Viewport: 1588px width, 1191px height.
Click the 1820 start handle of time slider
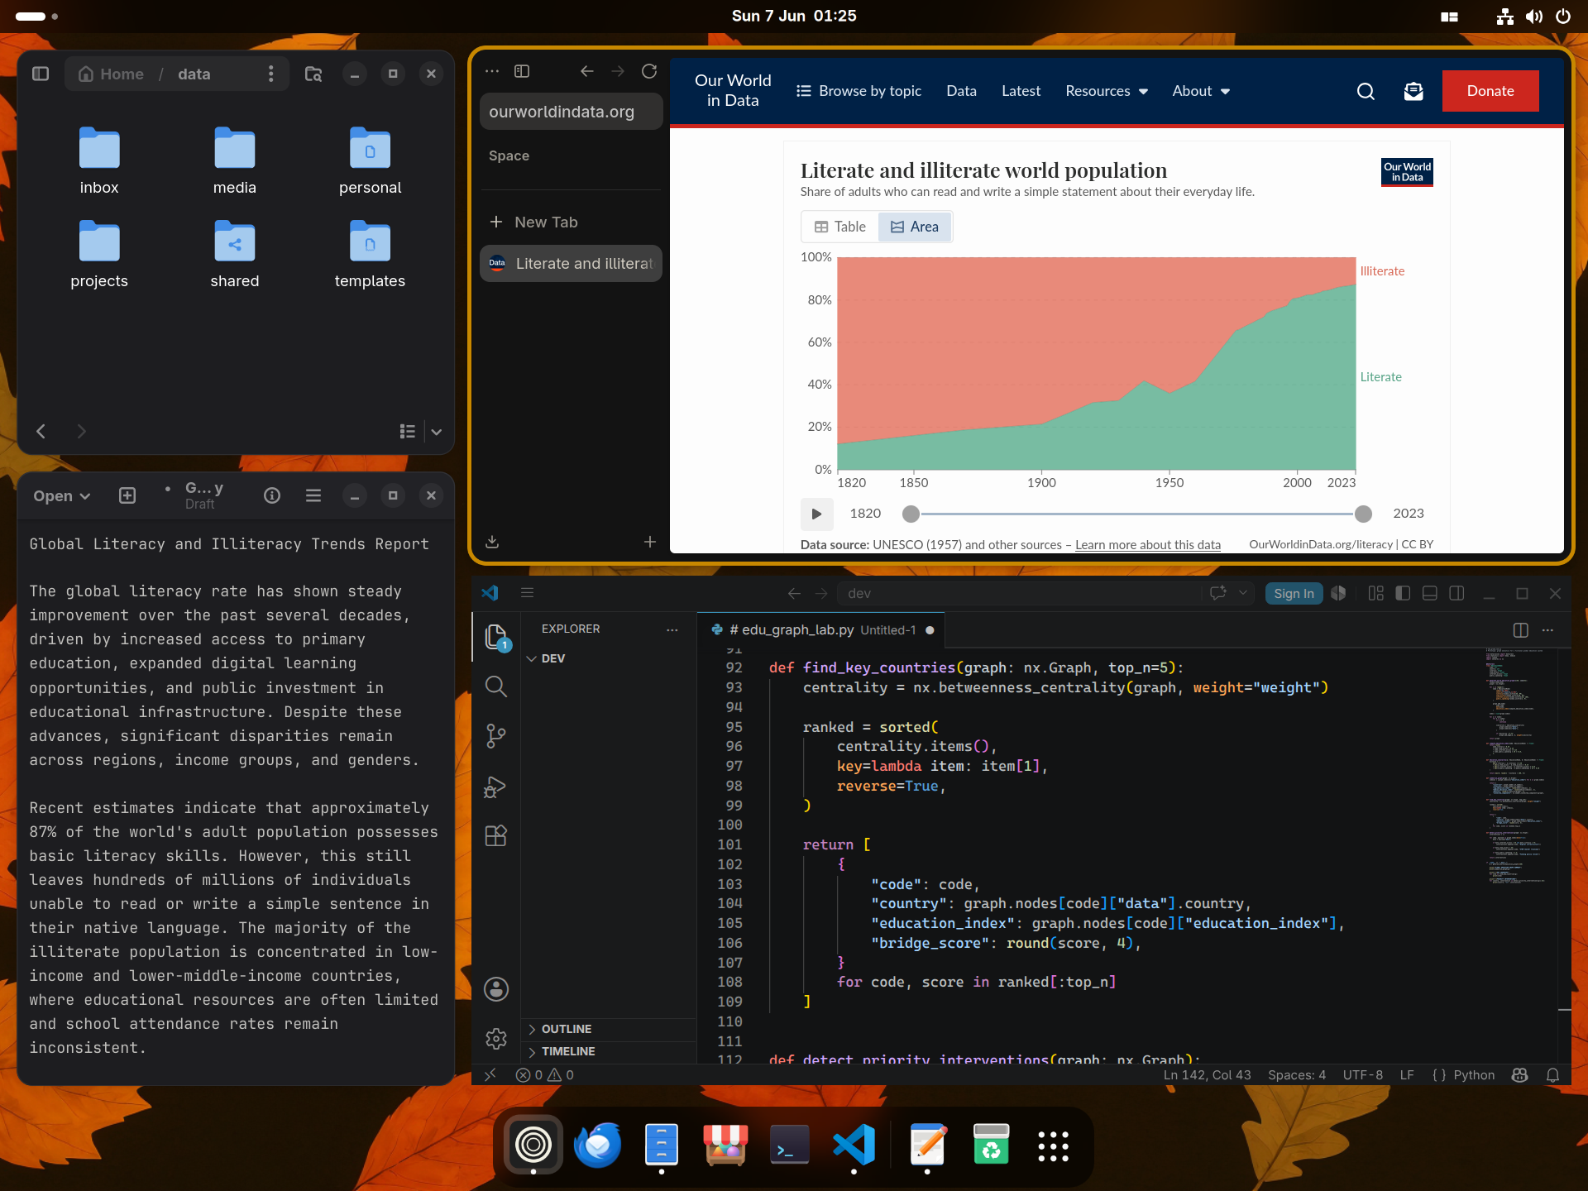(x=911, y=514)
